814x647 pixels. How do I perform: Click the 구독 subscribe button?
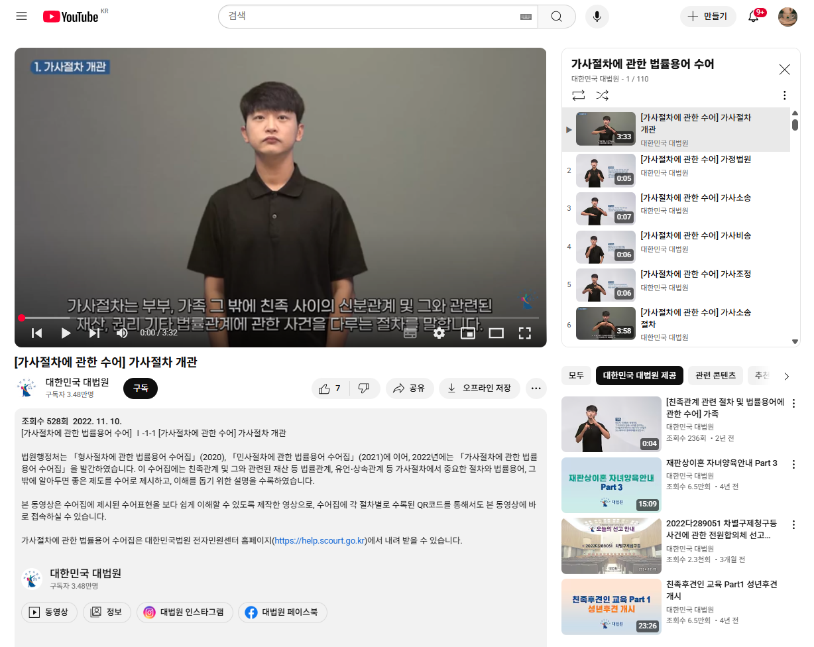coord(141,388)
